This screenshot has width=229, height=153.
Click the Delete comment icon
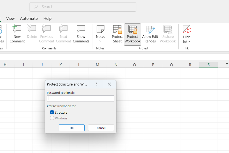[x=32, y=29]
